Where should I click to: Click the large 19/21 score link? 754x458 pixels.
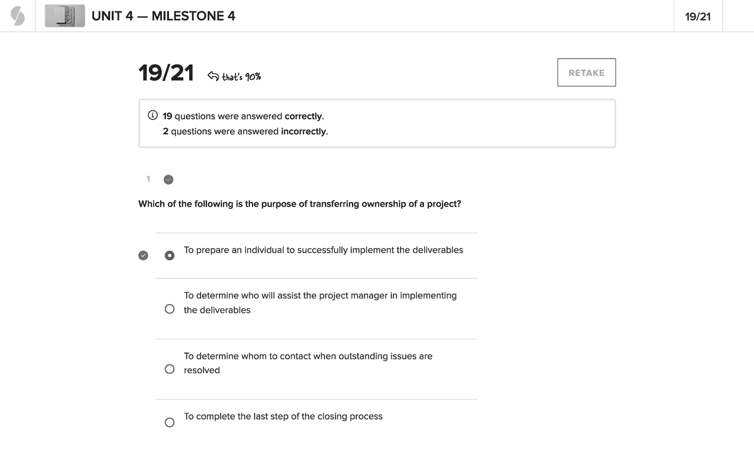165,72
